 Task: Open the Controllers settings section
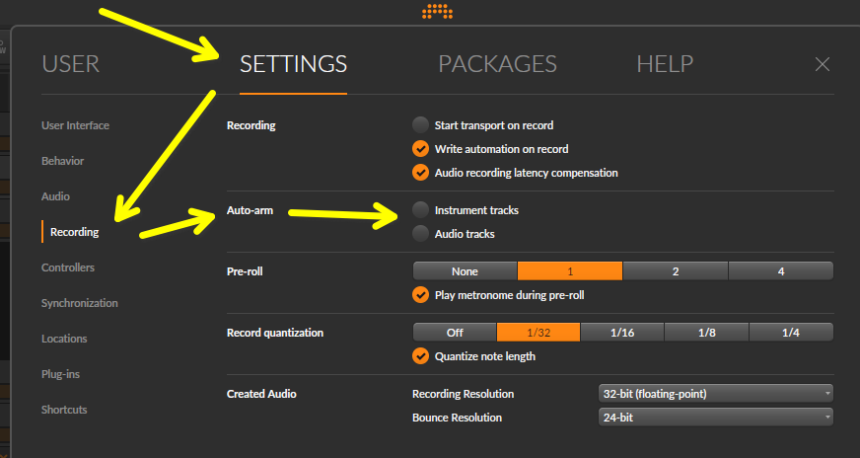click(x=68, y=267)
